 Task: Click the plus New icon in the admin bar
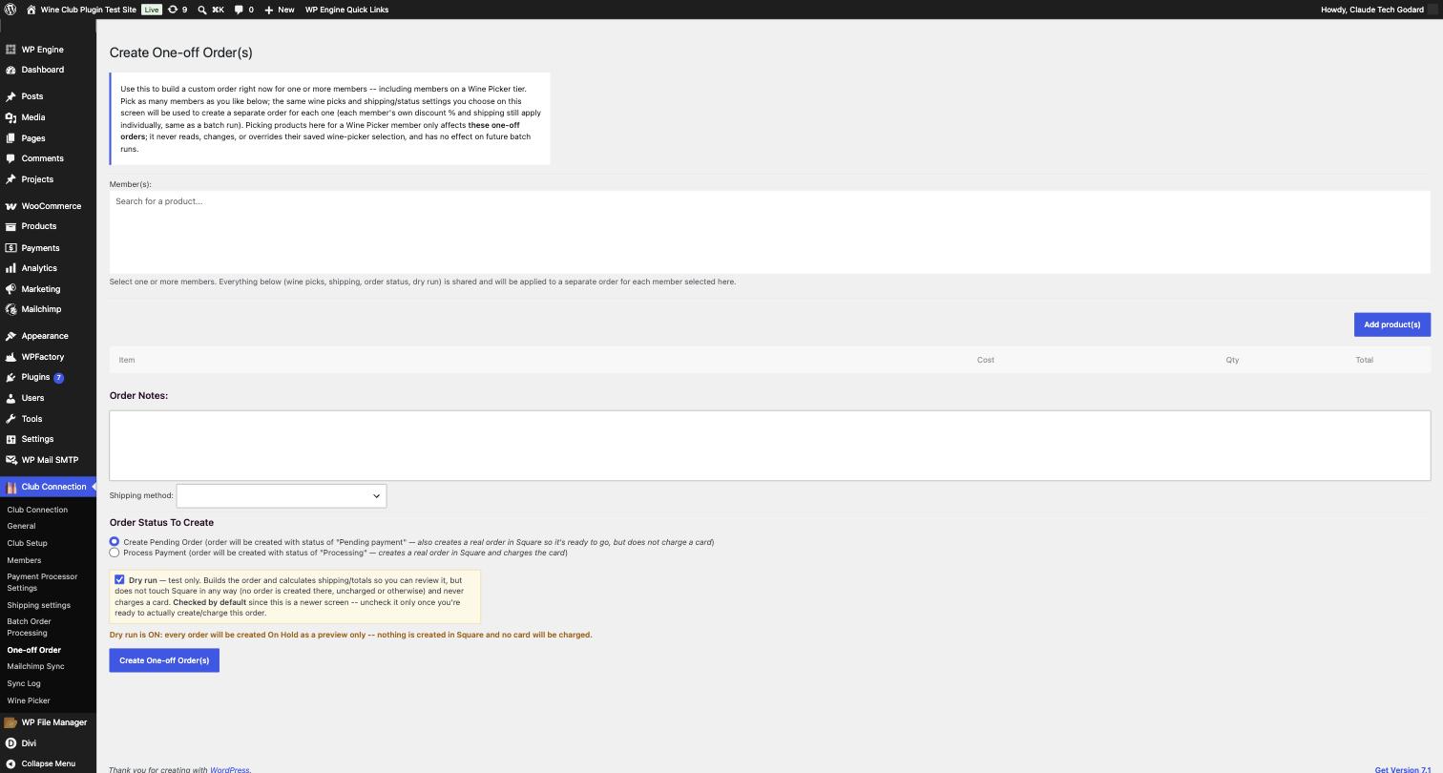268,10
